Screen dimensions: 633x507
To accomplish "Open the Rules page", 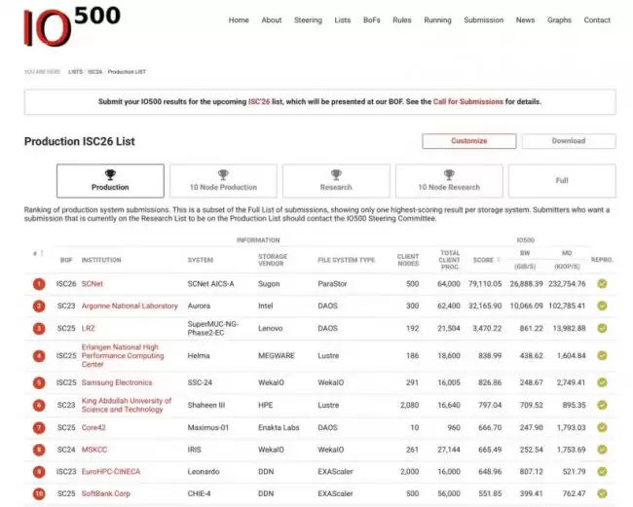I will pos(401,20).
